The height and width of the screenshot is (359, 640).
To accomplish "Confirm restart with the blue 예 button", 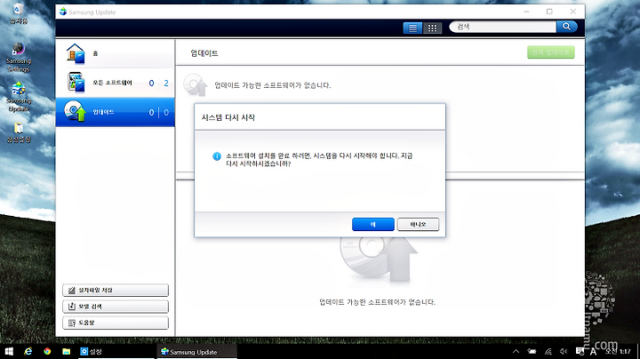I will 373,224.
